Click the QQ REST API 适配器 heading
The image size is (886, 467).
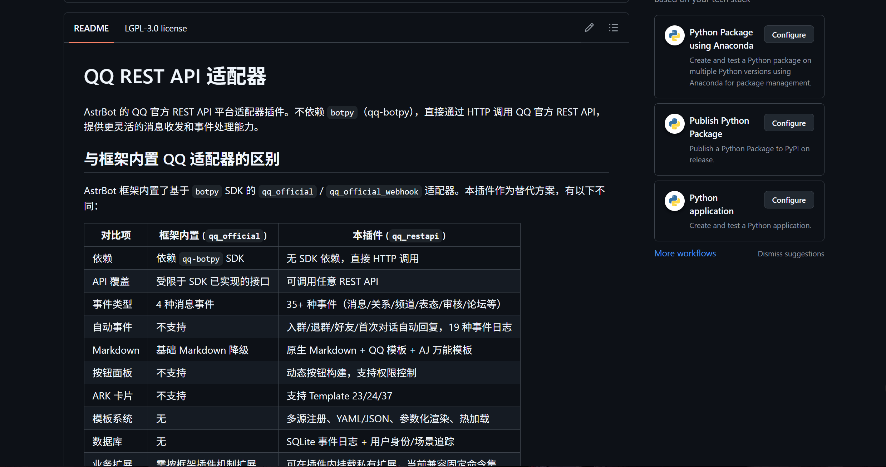pos(175,76)
